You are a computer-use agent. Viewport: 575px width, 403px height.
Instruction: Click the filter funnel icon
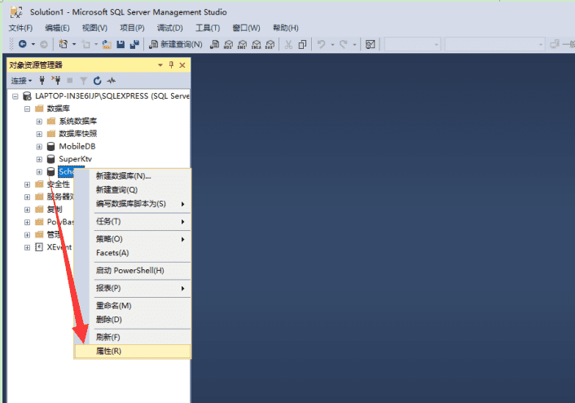point(84,81)
